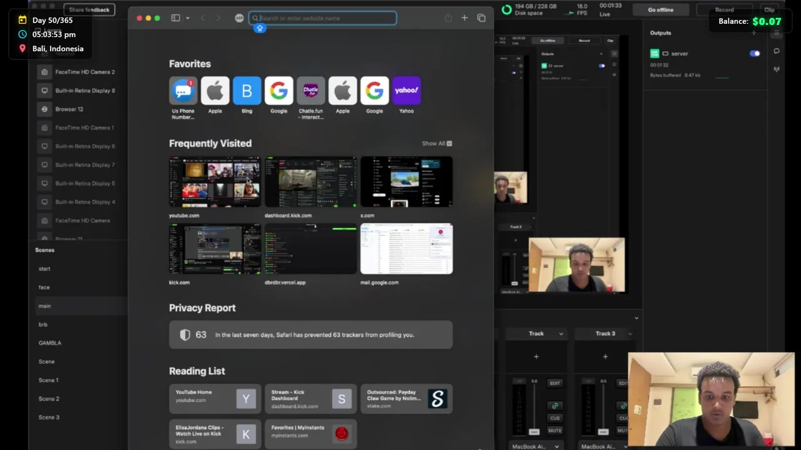Switch to the brb scene
801x450 pixels.
tap(43, 324)
